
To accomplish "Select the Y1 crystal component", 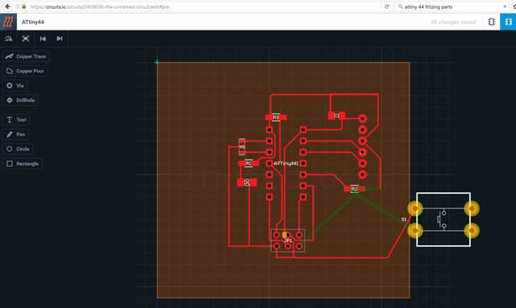I will (x=242, y=147).
